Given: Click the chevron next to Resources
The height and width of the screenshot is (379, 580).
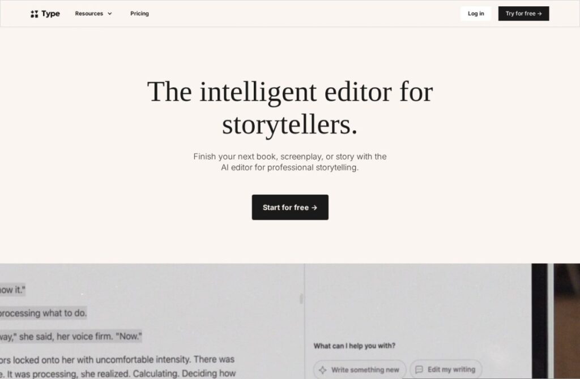Looking at the screenshot, I should pos(109,14).
